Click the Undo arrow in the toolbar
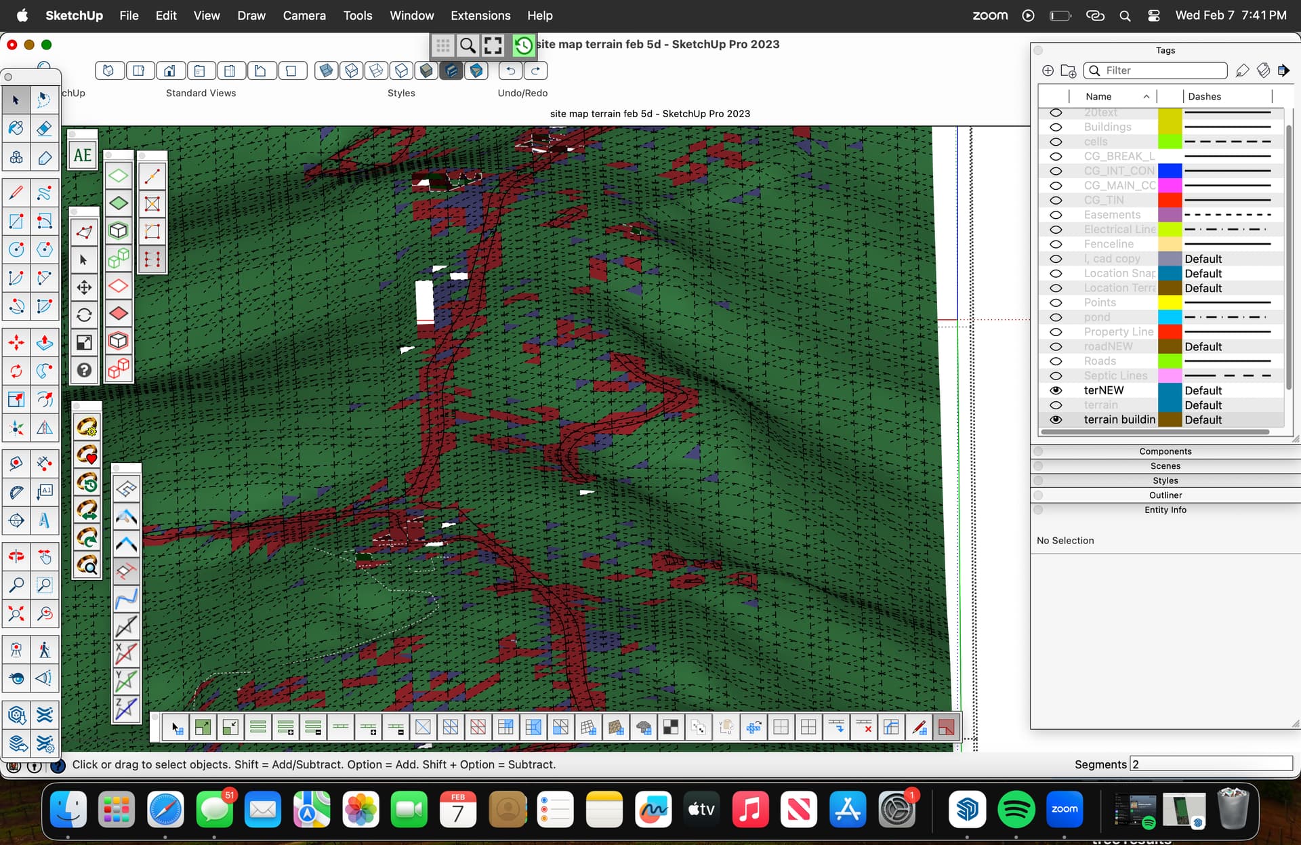The image size is (1301, 845). tap(510, 70)
